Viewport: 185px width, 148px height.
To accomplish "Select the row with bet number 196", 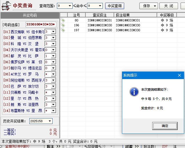I will (x=116, y=25).
